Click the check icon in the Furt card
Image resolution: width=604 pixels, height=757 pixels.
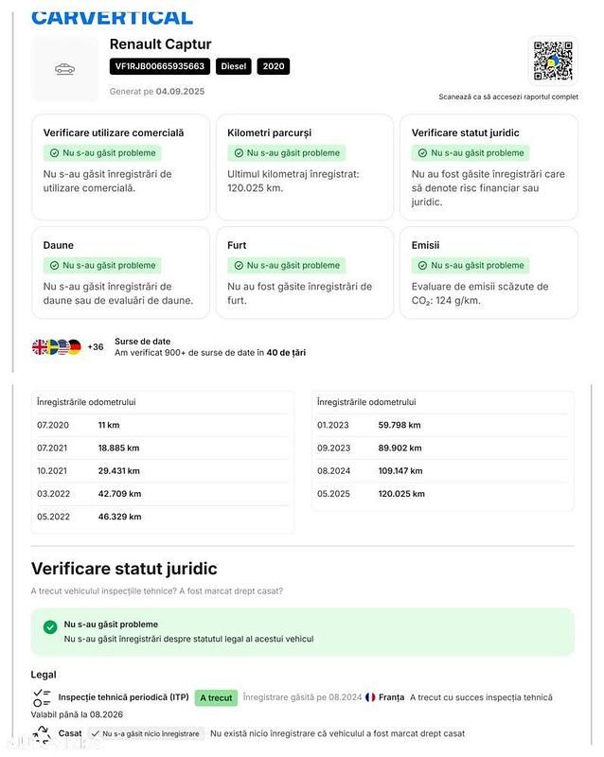tap(239, 266)
